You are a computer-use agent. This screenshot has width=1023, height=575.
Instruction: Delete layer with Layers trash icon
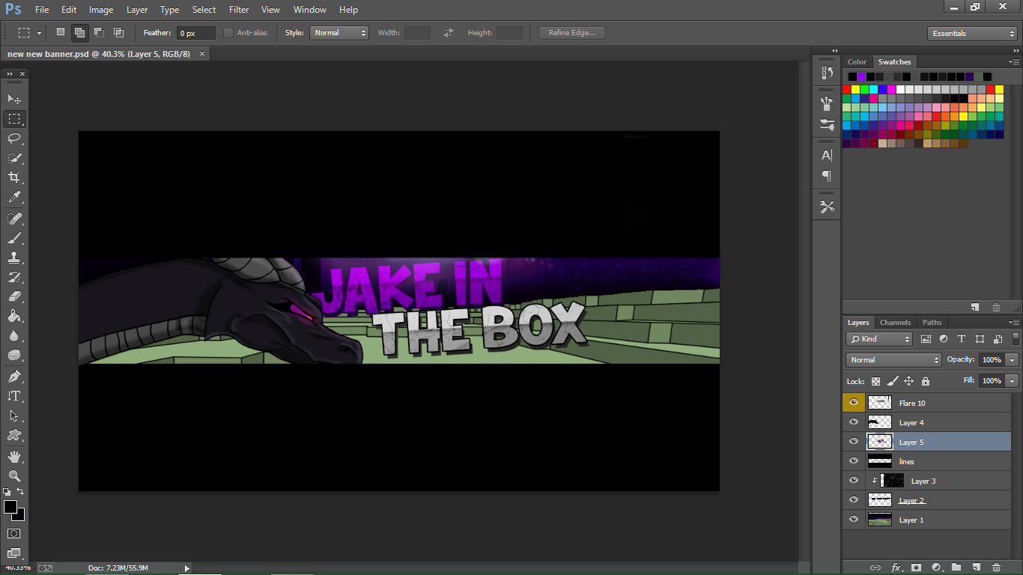click(x=996, y=568)
